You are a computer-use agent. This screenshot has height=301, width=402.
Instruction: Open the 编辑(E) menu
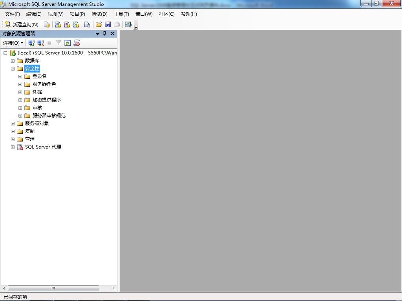point(34,14)
